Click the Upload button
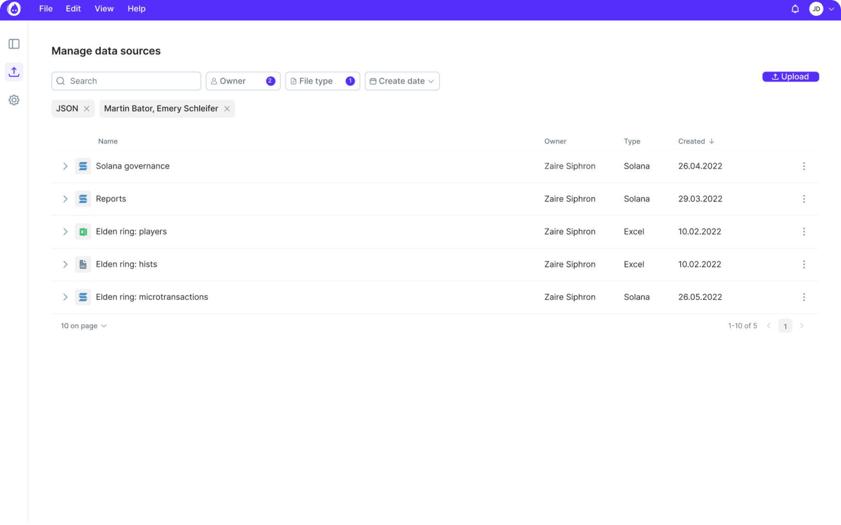Screen dimensions: 841x525 coord(790,76)
